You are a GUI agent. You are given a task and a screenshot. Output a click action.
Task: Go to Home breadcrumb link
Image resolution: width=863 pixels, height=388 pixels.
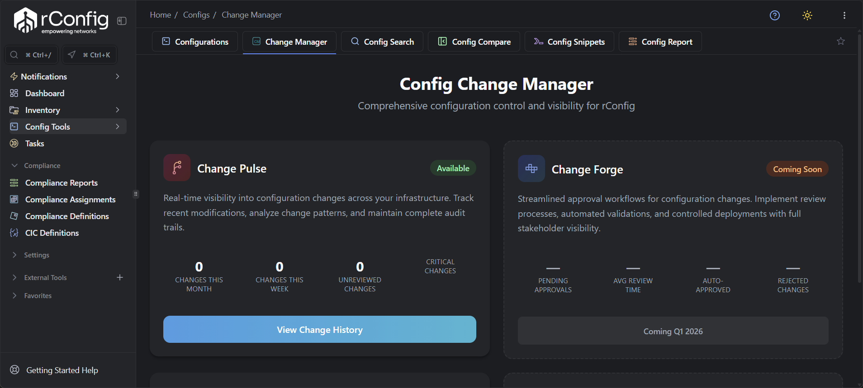click(161, 15)
